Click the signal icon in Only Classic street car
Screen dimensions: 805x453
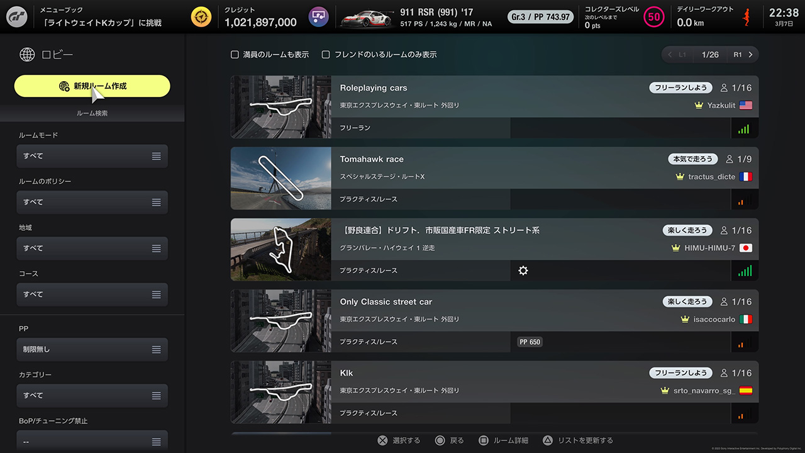click(744, 343)
